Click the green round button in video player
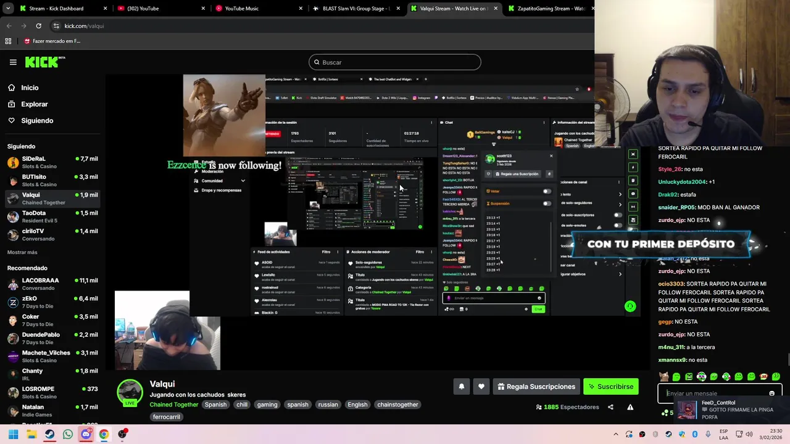 coord(630,306)
